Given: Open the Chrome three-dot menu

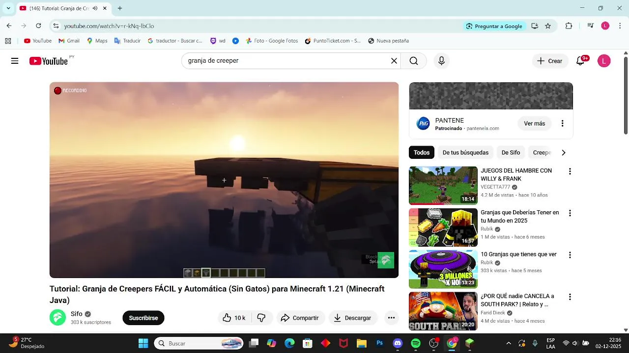Looking at the screenshot, I should tap(620, 26).
